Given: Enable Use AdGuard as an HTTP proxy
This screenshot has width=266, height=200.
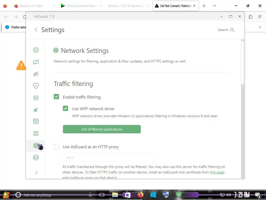Looking at the screenshot, I should 56,147.
